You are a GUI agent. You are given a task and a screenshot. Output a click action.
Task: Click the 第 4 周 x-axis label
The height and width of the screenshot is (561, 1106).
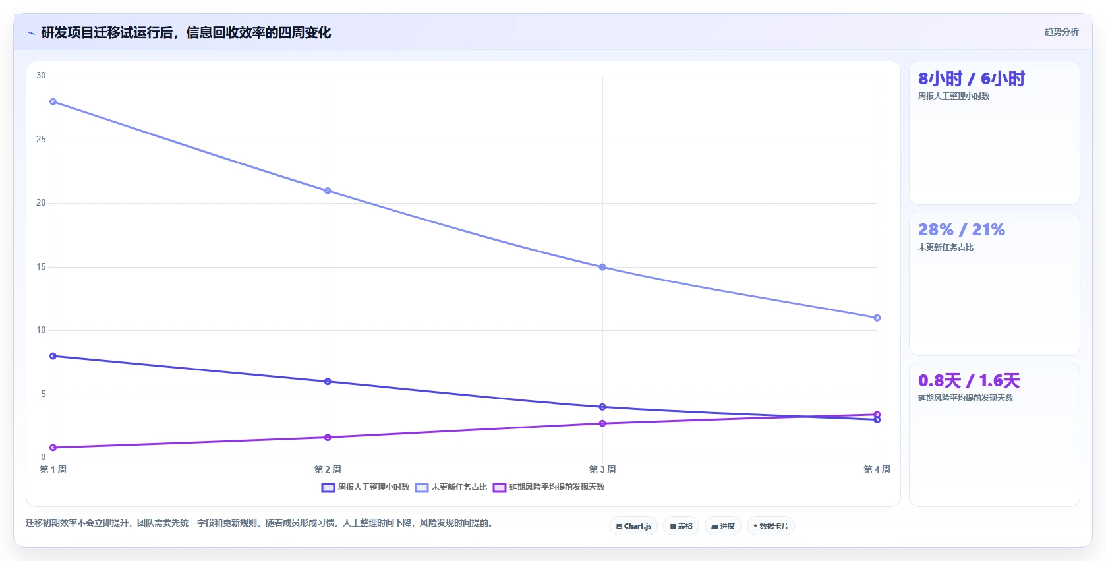(877, 469)
